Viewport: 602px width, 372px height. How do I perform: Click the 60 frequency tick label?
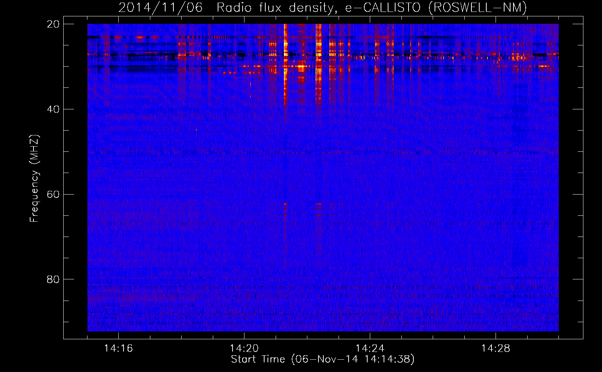tap(53, 195)
